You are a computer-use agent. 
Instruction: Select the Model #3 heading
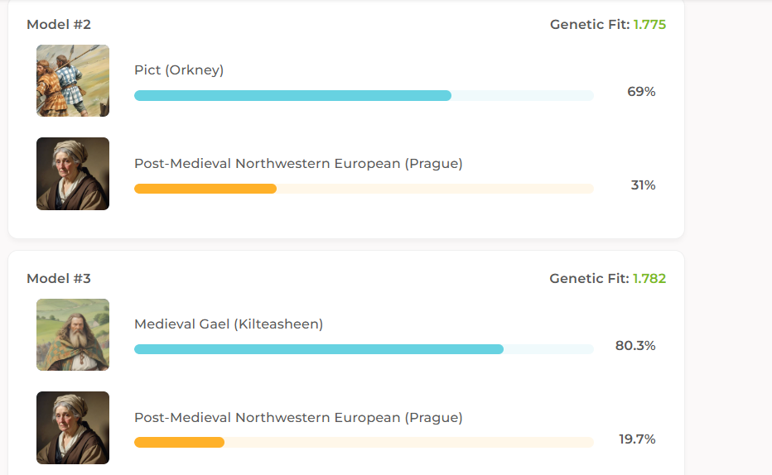(x=58, y=279)
